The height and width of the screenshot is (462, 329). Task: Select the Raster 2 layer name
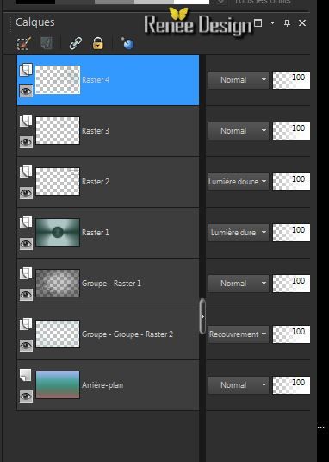[x=96, y=182]
